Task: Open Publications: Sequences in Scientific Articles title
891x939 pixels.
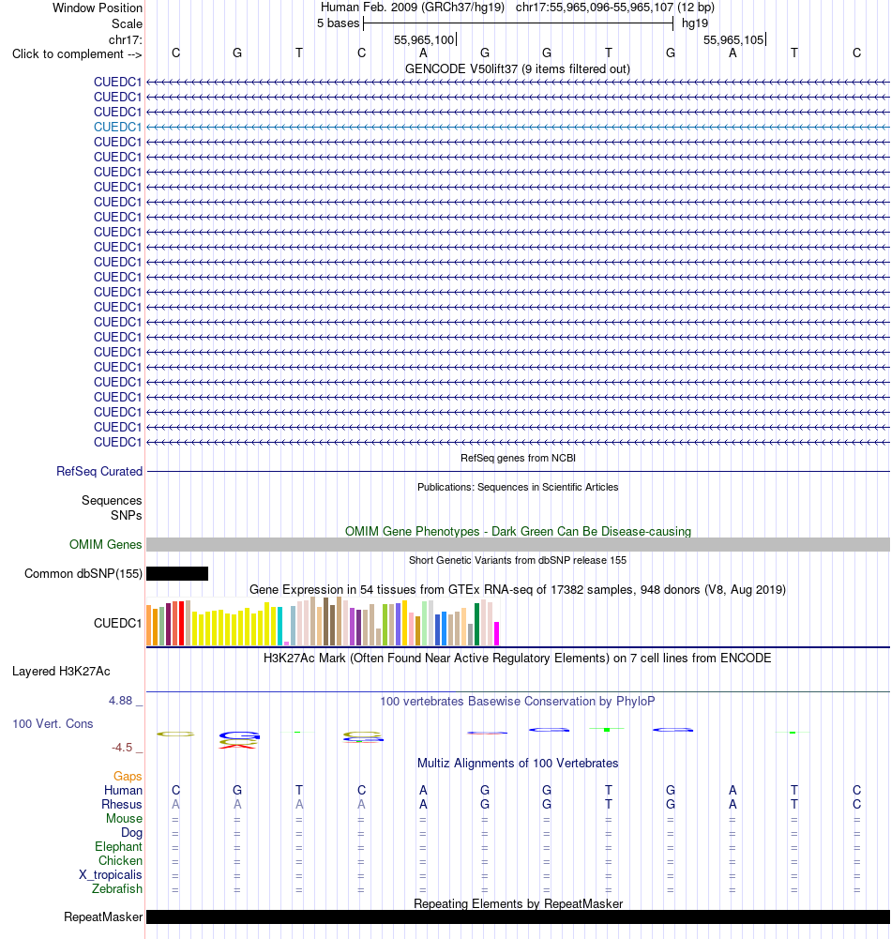Action: pyautogui.click(x=518, y=488)
